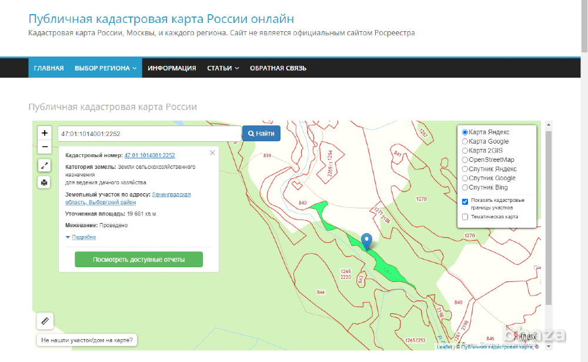
Task: Open fullscreen map view with arrows icon
Action: click(44, 165)
